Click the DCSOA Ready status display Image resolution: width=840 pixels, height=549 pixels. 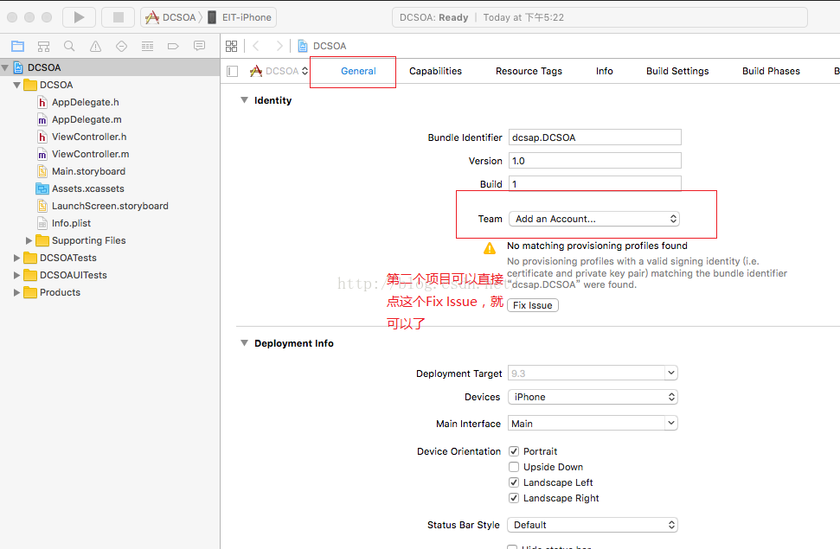pos(600,17)
